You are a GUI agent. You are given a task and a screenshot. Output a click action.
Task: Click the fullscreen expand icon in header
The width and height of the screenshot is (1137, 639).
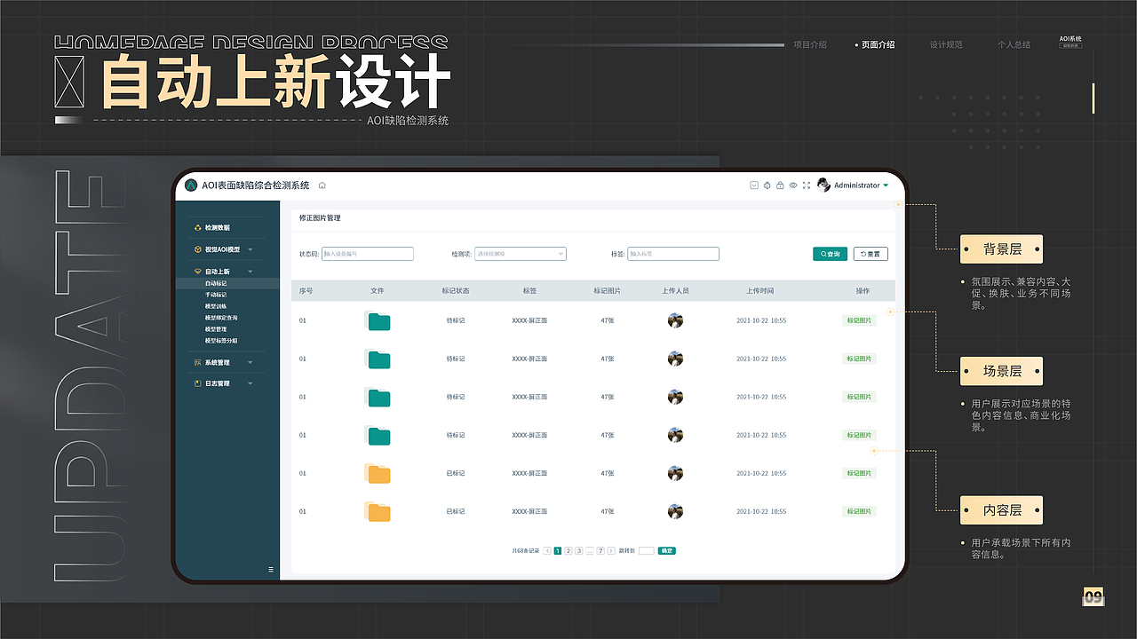coord(807,185)
